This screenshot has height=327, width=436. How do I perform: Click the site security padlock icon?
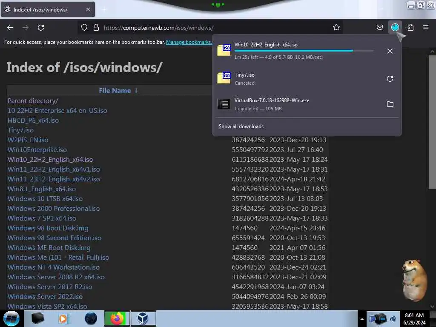[96, 27]
